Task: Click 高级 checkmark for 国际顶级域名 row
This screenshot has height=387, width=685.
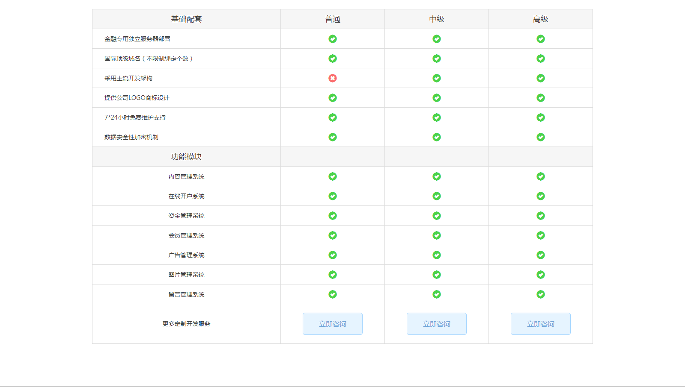Action: point(541,59)
